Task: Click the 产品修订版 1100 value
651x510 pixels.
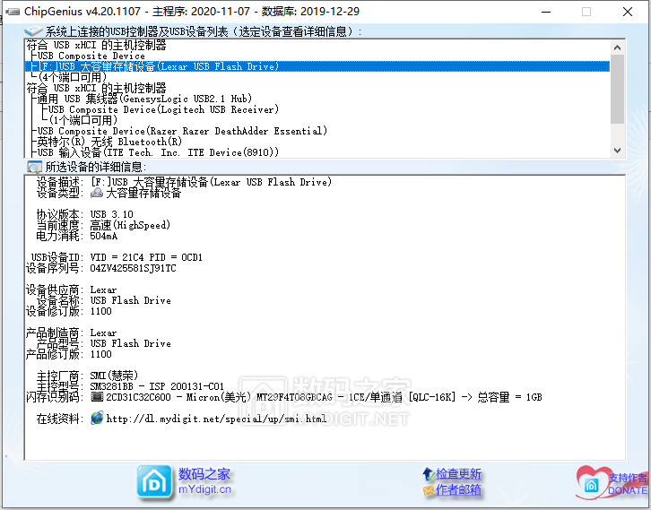Action: click(101, 354)
